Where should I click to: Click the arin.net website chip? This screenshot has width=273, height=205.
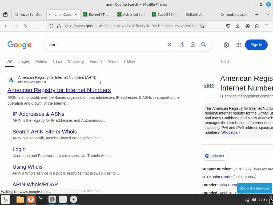tap(215, 156)
